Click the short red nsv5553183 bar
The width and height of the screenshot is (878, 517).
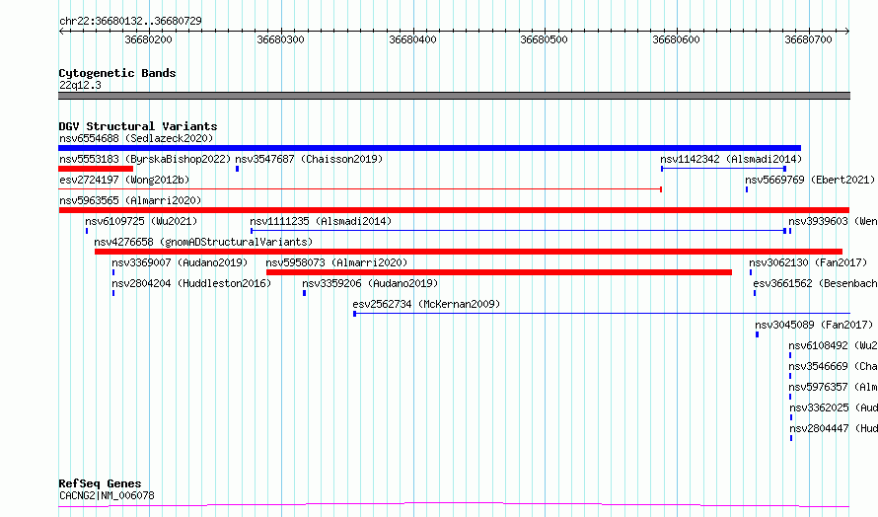pyautogui.click(x=96, y=169)
